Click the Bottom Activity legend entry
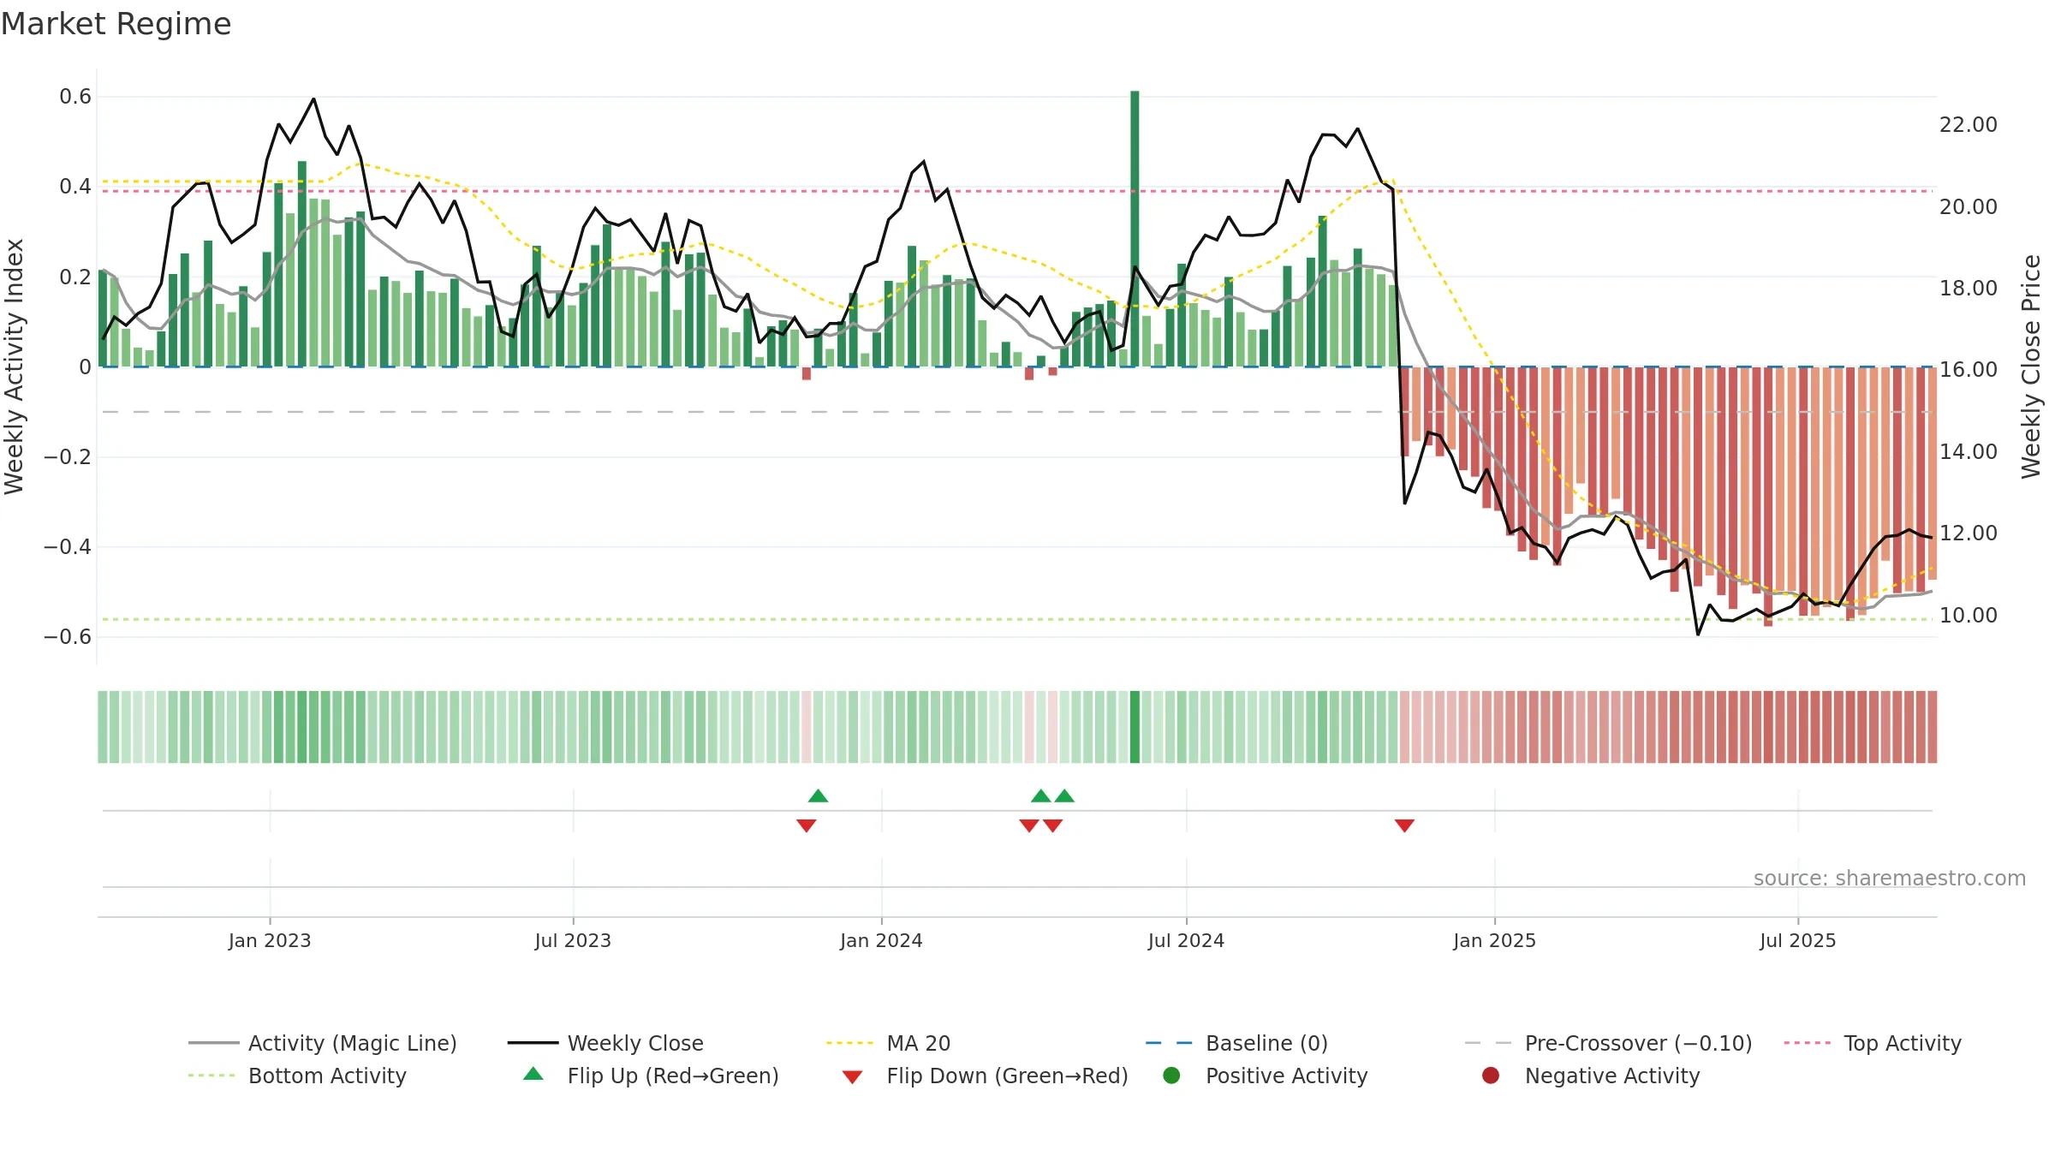The width and height of the screenshot is (2055, 1156). [x=297, y=1076]
